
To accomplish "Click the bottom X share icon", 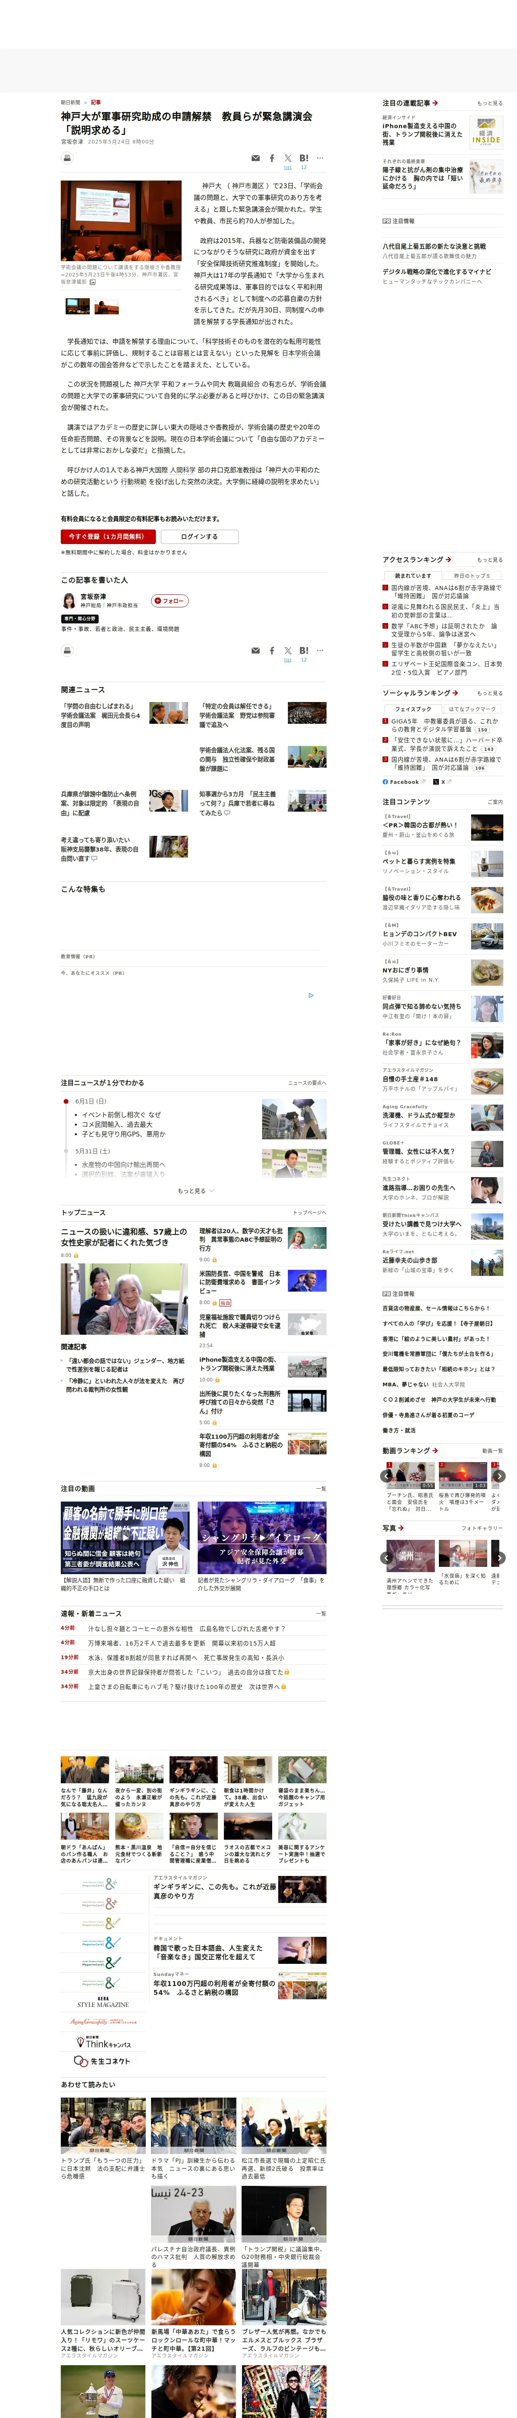I will click(288, 650).
